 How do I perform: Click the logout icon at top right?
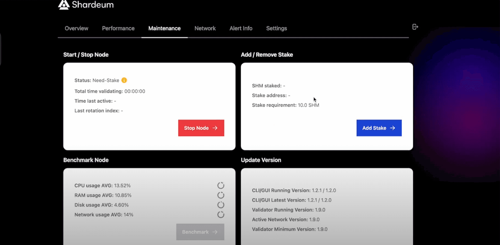click(x=415, y=27)
